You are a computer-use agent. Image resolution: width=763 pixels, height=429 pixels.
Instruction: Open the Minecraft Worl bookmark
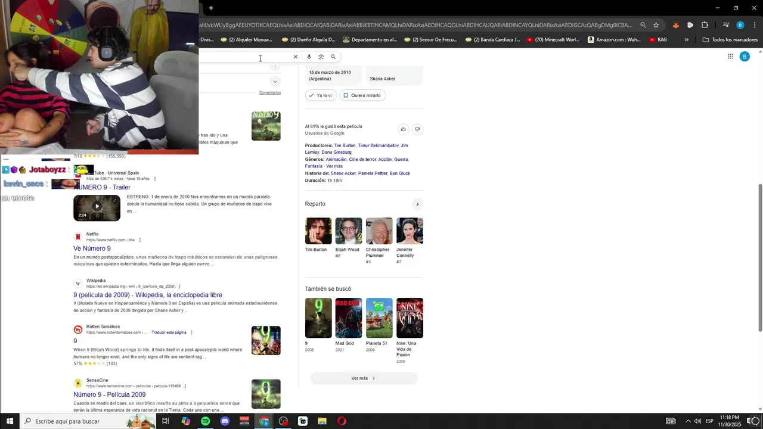[x=553, y=40]
